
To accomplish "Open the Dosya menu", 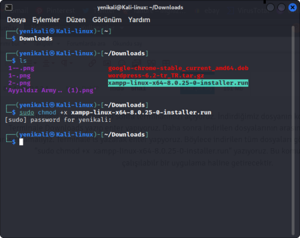I will coord(16,20).
